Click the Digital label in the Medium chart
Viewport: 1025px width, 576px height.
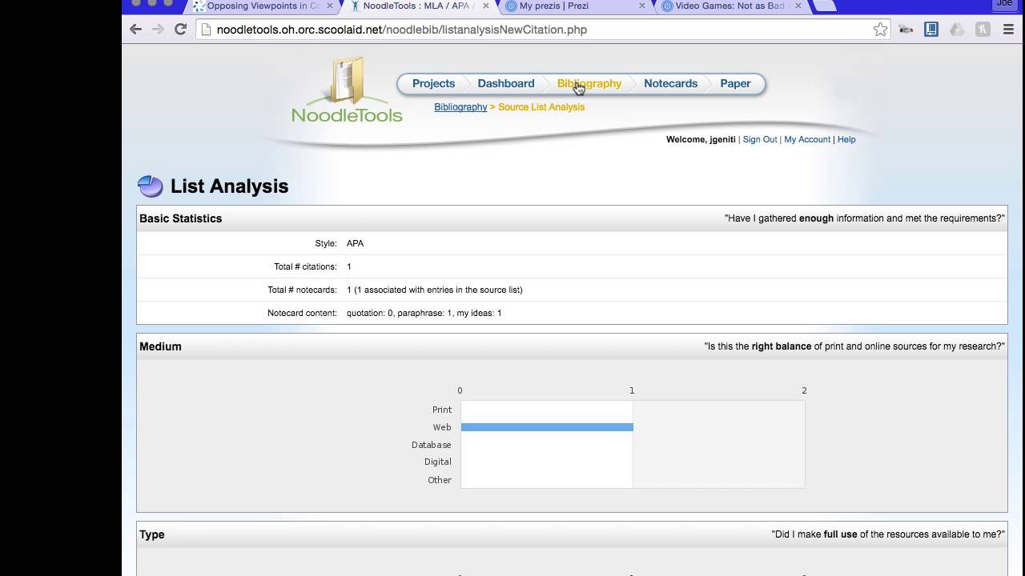[x=438, y=462]
